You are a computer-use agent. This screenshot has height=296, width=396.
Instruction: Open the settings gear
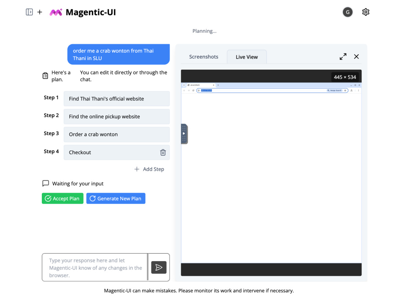click(366, 12)
